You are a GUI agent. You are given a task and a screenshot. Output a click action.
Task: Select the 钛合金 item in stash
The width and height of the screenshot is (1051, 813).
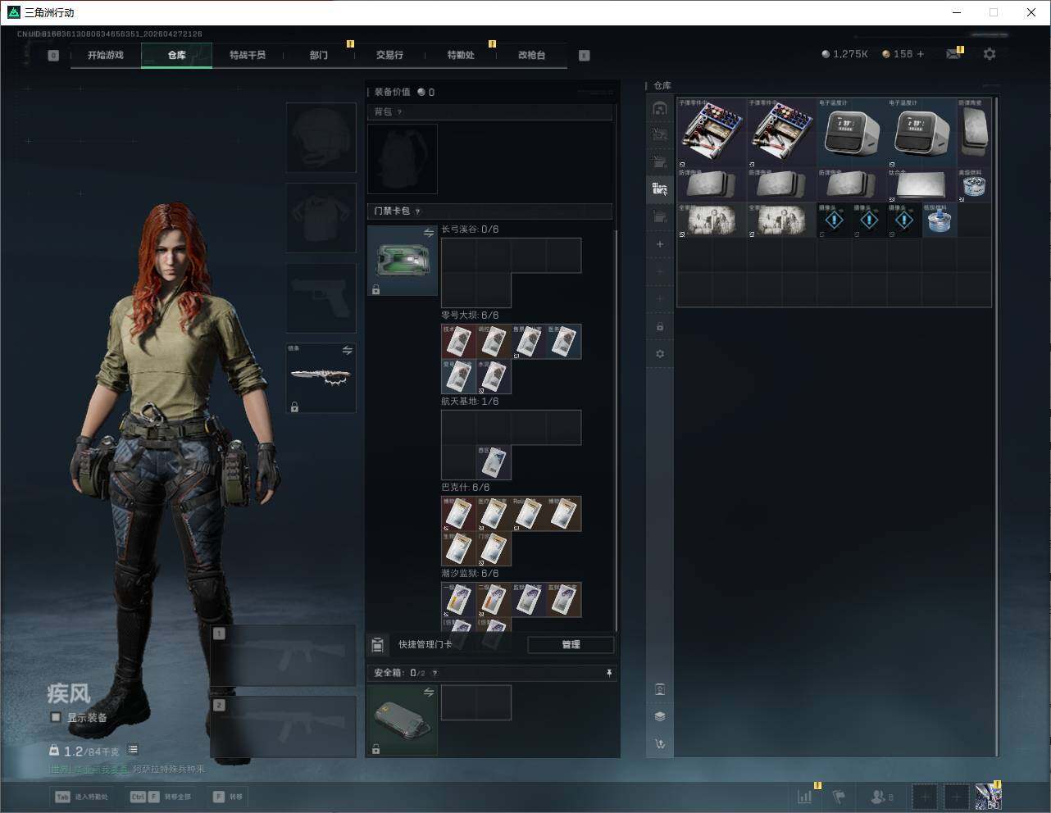click(x=921, y=185)
